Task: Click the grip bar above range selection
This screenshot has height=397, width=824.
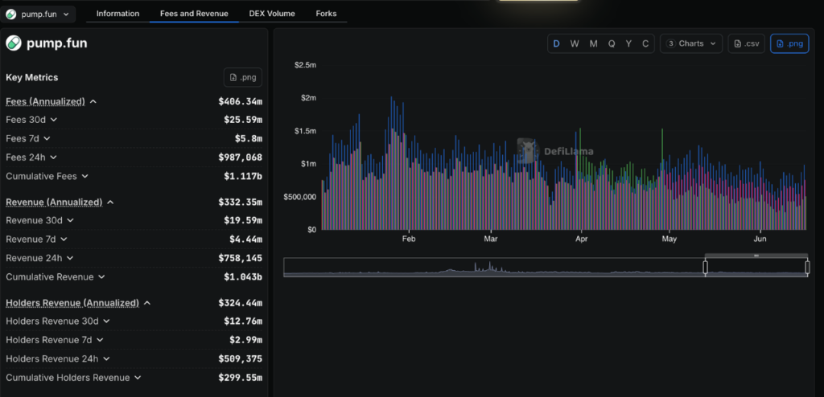Action: pyautogui.click(x=756, y=256)
